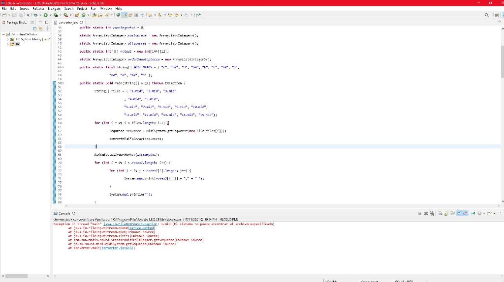Select the Package Explorer tab

tap(17, 23)
